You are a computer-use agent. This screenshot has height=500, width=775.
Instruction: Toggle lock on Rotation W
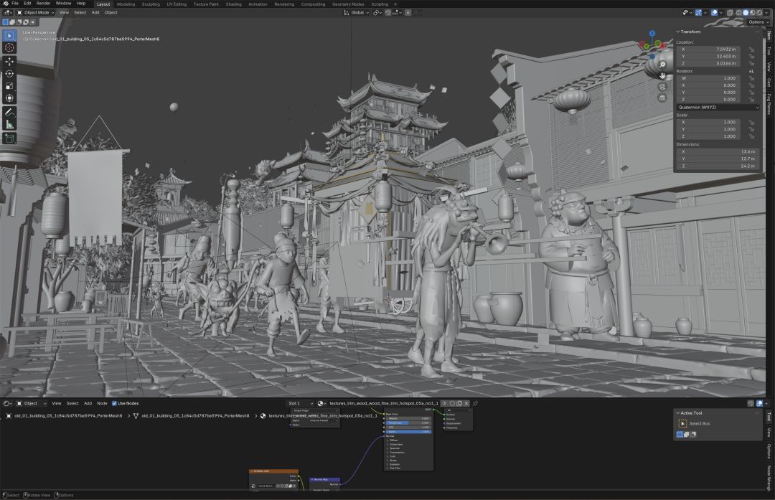click(x=751, y=78)
